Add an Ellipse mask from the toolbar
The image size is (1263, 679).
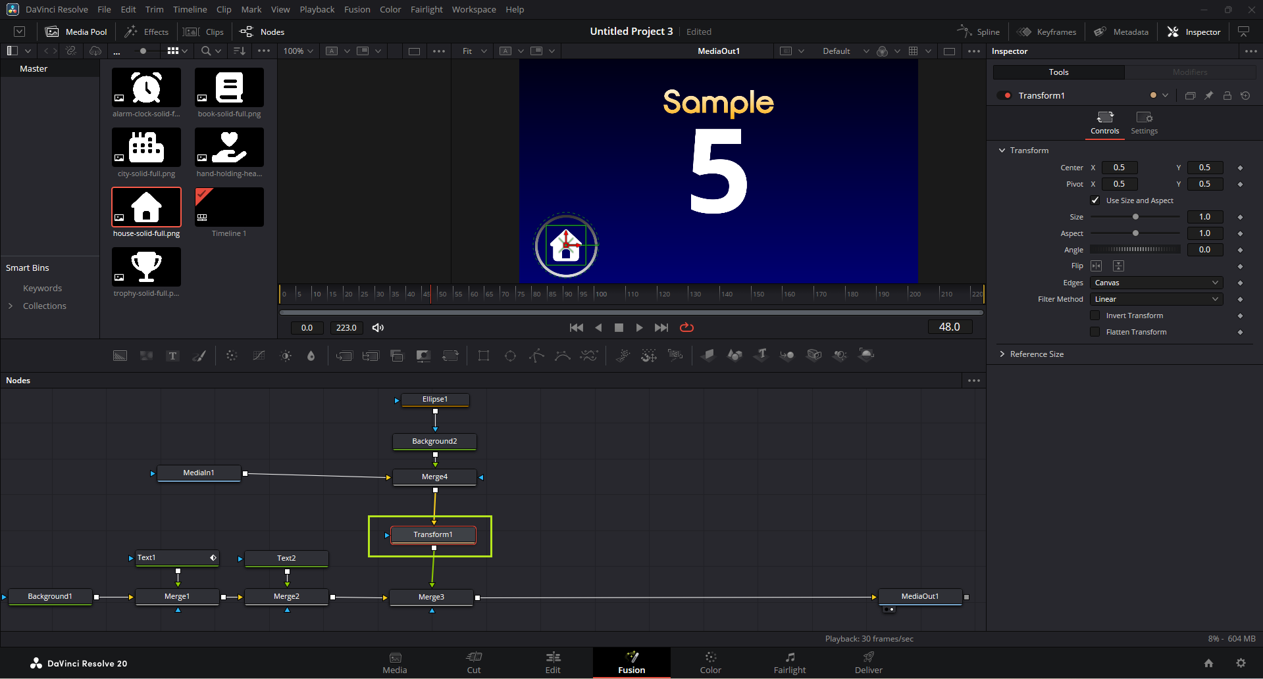point(510,356)
